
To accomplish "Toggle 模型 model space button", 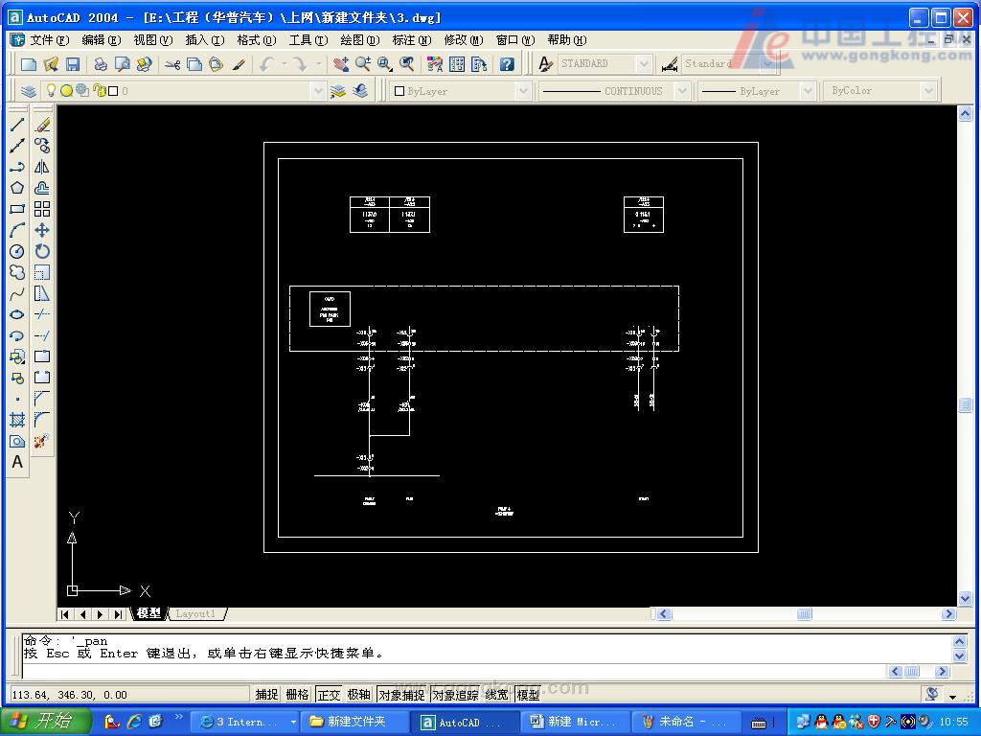I will [x=528, y=695].
